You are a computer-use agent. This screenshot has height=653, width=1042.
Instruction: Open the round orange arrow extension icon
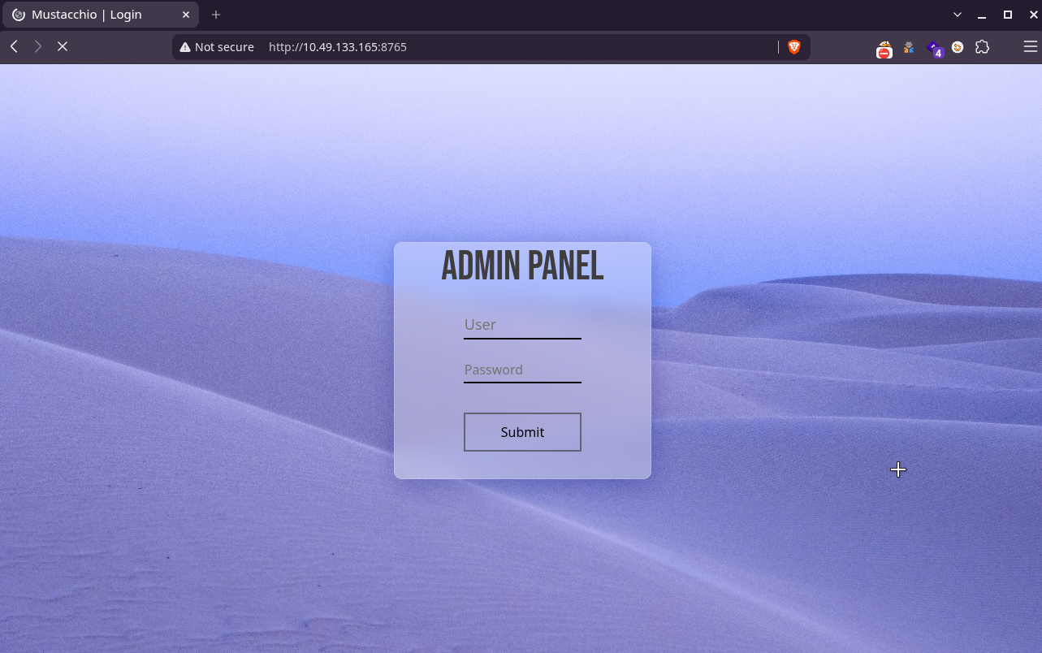click(958, 47)
